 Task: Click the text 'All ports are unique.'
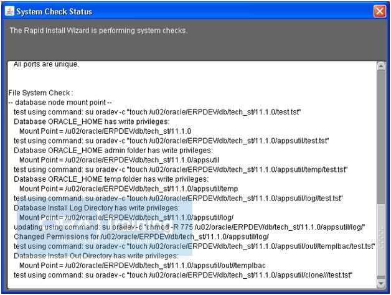coord(46,64)
